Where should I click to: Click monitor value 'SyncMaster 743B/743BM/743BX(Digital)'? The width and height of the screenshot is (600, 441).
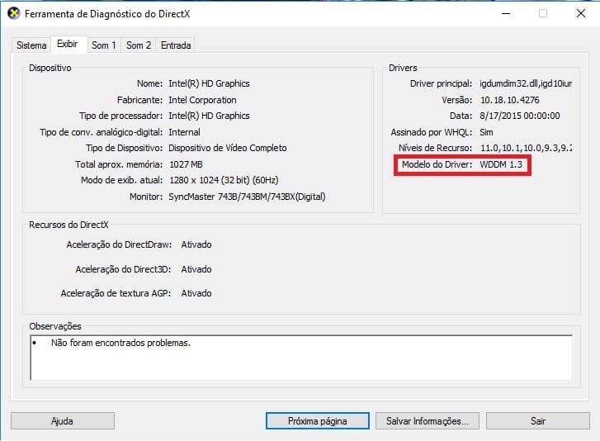[248, 197]
